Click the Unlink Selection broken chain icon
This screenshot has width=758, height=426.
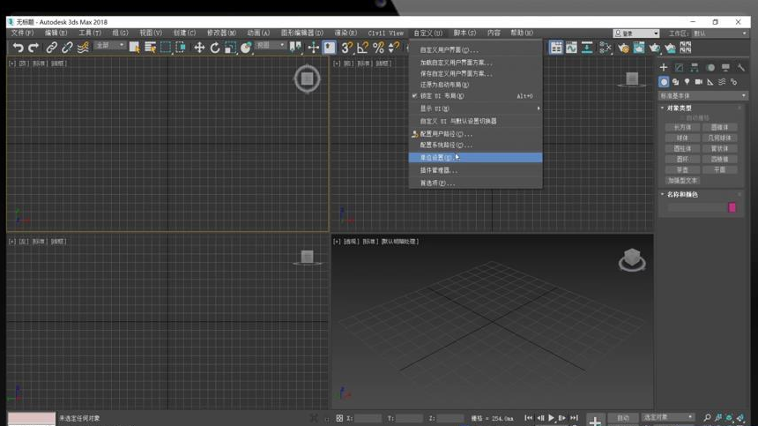(x=67, y=48)
